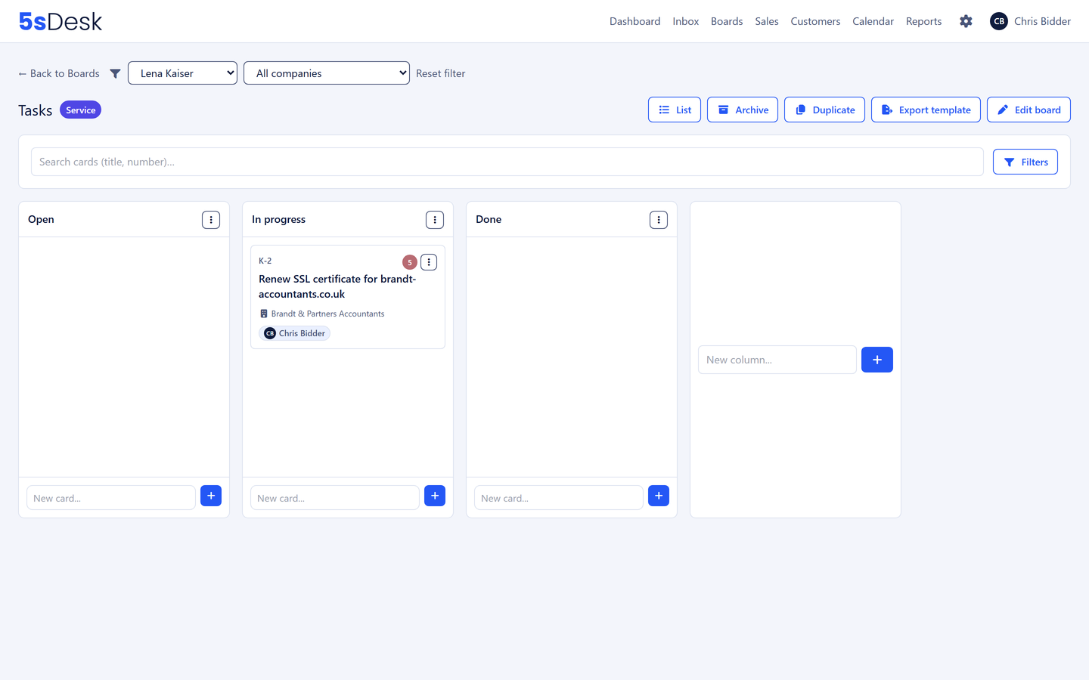This screenshot has width=1089, height=680.
Task: Click the Chris Bidder assignee chip on card
Action: [295, 333]
